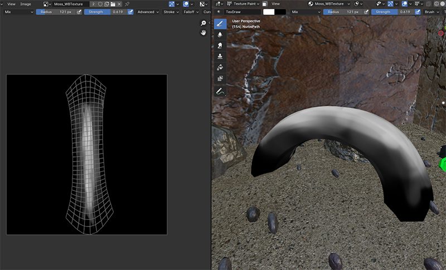Viewport: 446px width, 270px height.
Task: Select the Soften tool
Action: pyautogui.click(x=220, y=35)
